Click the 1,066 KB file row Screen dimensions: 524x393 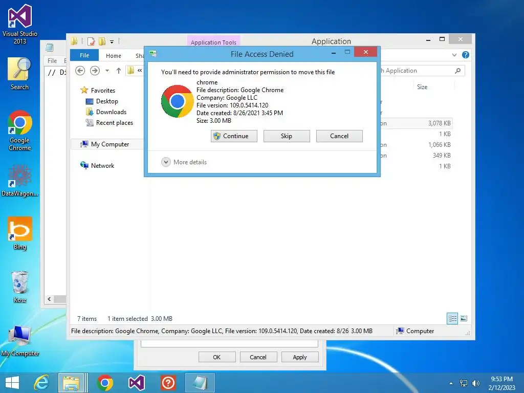416,145
